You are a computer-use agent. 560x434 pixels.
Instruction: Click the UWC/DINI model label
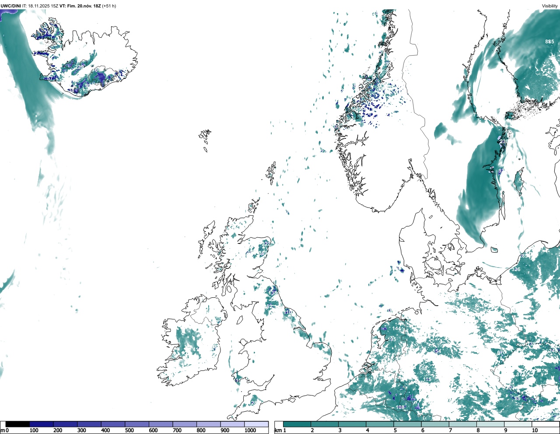[x=11, y=6]
